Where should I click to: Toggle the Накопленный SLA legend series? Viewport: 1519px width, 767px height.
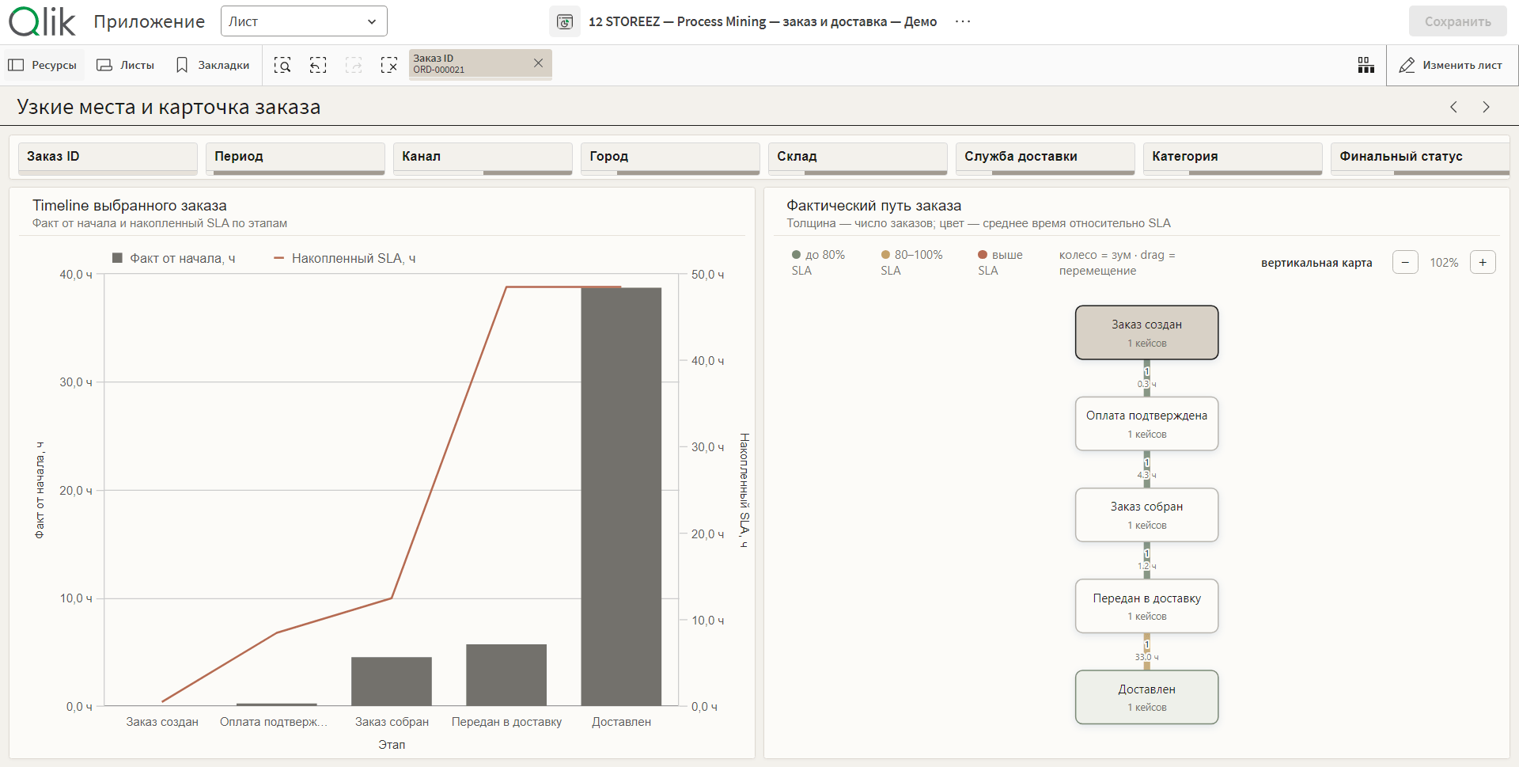345,258
